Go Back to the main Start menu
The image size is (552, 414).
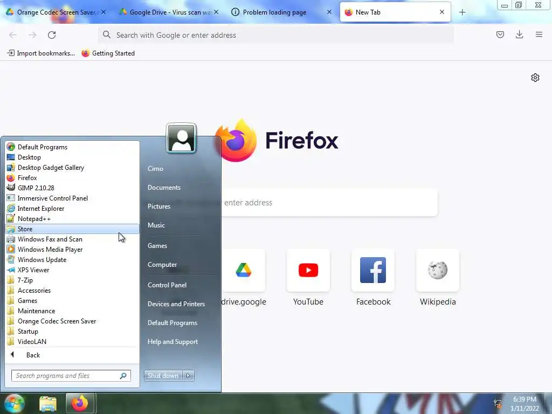tap(72, 355)
